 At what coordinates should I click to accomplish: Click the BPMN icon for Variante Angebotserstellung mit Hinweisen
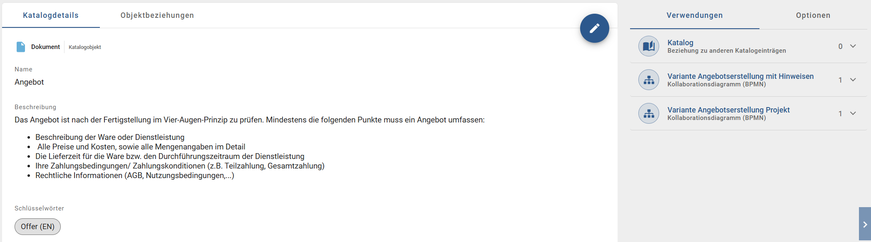(x=648, y=79)
